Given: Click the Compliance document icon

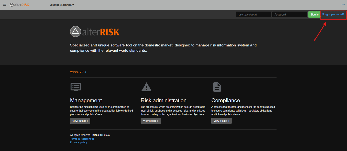Looking at the screenshot, I should tap(217, 87).
